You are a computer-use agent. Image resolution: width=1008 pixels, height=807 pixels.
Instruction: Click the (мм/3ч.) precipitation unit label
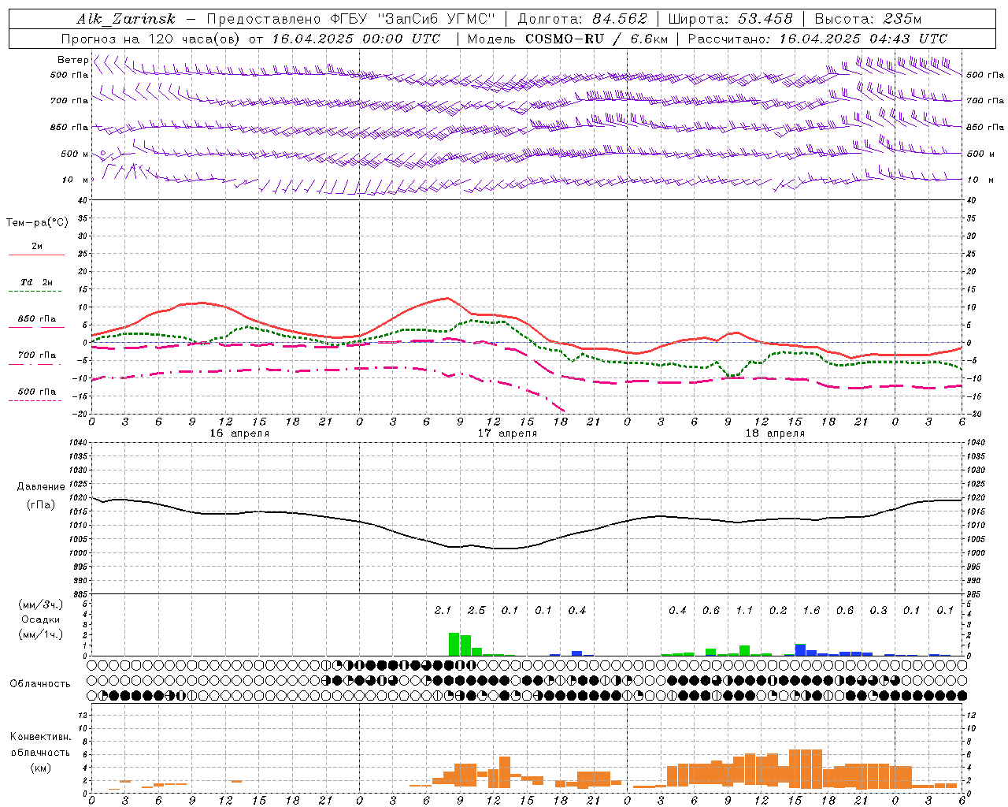[x=40, y=604]
